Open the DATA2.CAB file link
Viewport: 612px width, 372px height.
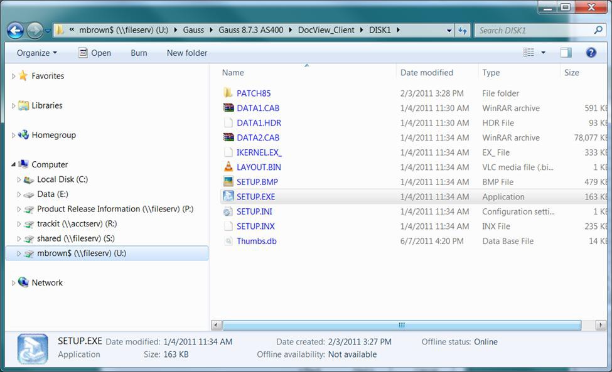point(257,137)
